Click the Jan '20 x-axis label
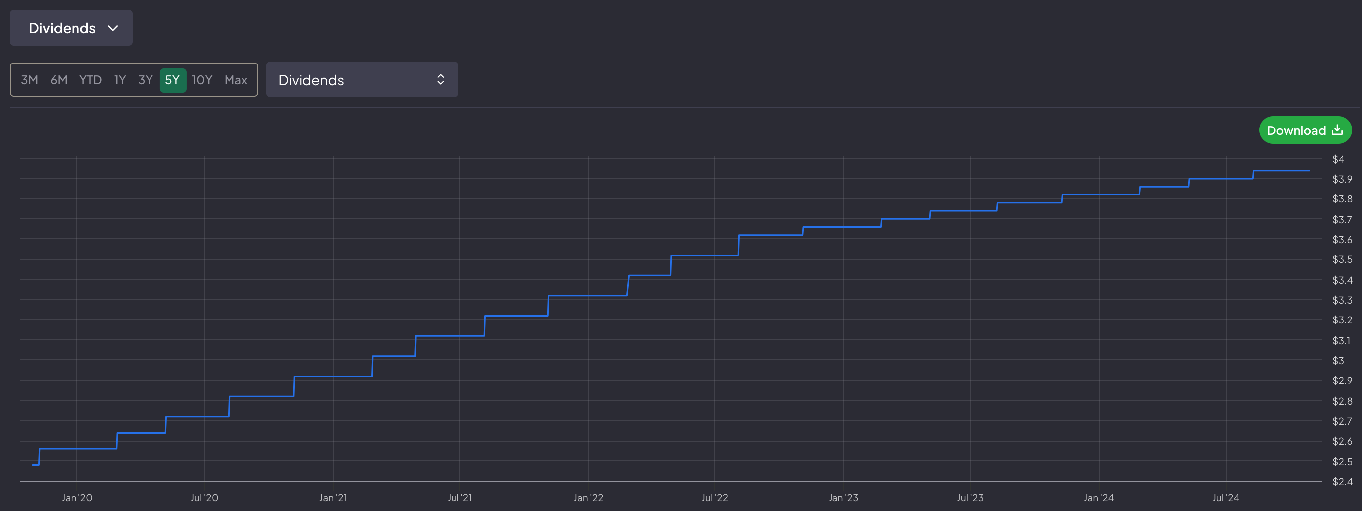 [77, 498]
